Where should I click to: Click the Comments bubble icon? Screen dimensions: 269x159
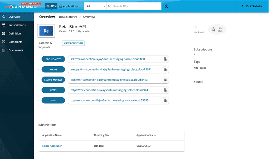click(3, 42)
